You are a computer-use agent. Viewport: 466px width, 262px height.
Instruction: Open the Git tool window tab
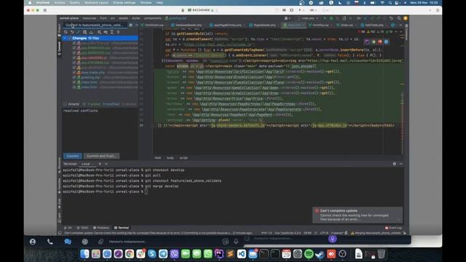pyautogui.click(x=68, y=228)
